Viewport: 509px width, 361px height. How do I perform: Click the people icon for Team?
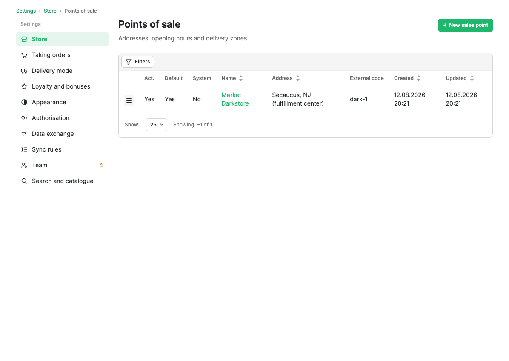coord(24,165)
